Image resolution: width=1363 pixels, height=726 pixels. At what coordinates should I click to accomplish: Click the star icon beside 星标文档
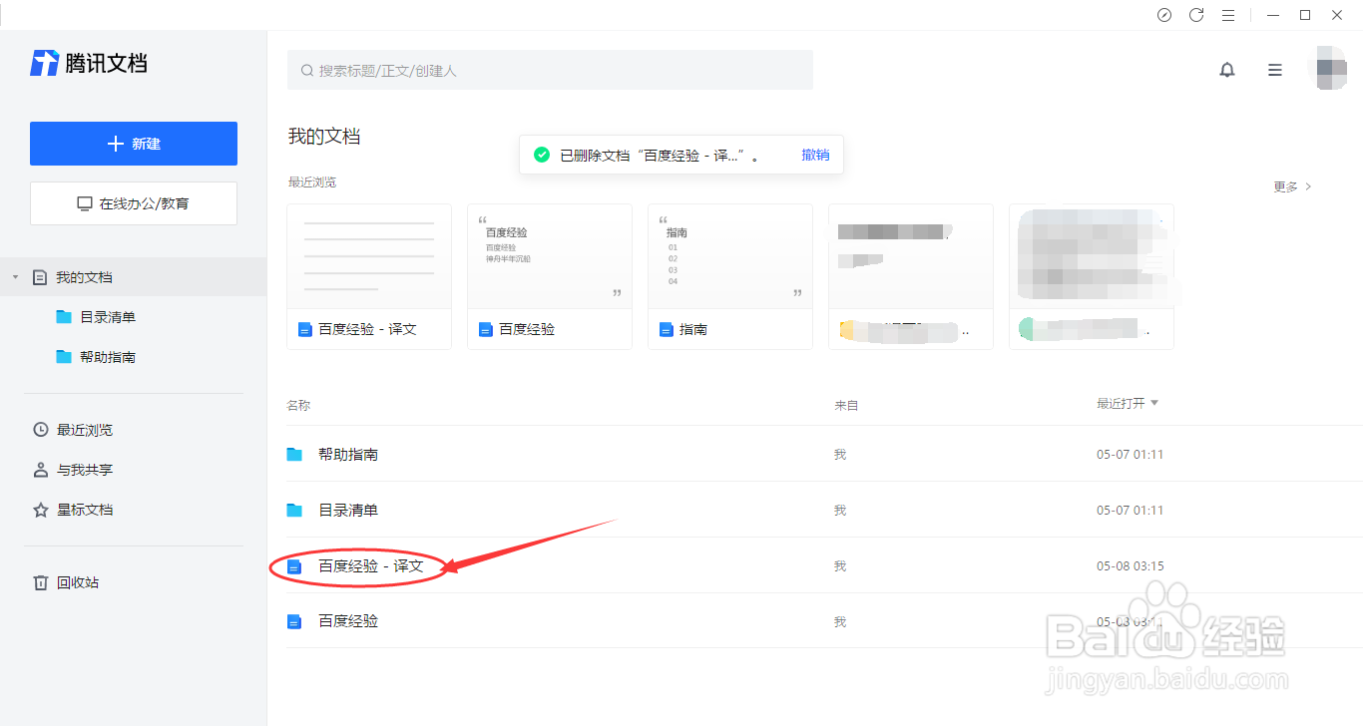(x=40, y=510)
